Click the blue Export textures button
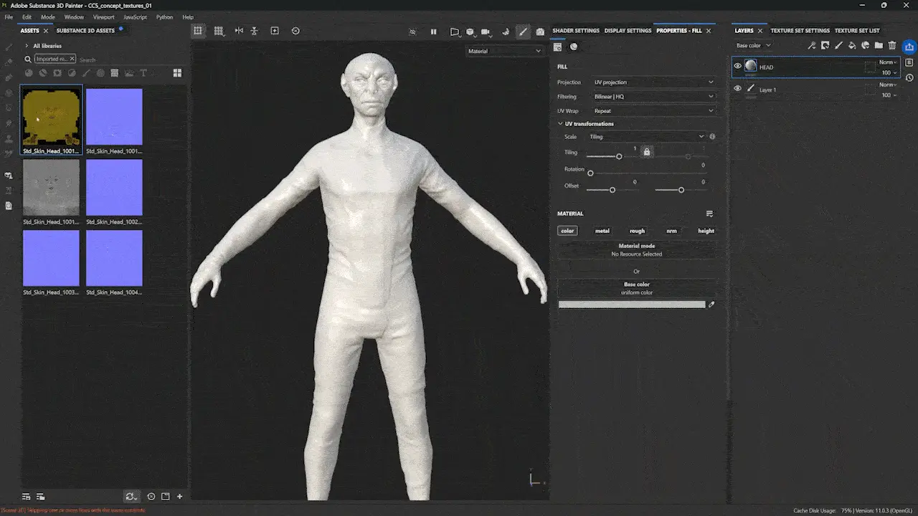 tap(909, 47)
